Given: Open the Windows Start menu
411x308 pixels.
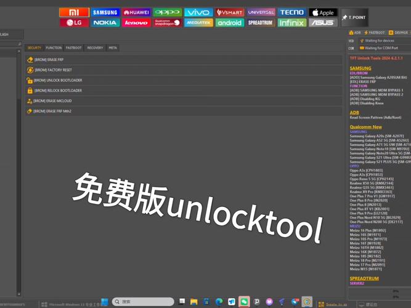Looking at the screenshot, I should pos(105,302).
